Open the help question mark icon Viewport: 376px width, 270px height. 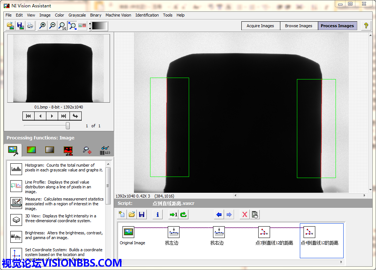pyautogui.click(x=366, y=26)
